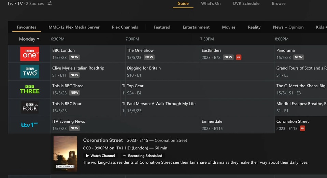Select Paul Merson: A Walk Through My Life

[200, 107]
